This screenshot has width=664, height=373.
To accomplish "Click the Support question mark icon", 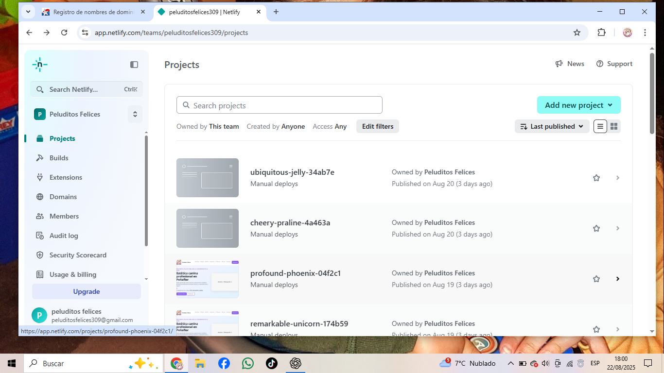I will click(600, 64).
